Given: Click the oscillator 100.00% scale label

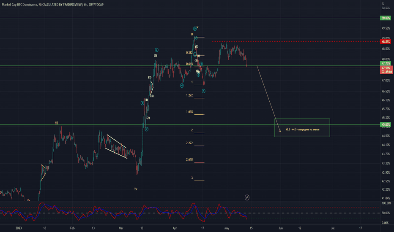Looking at the screenshot, I should pyautogui.click(x=386, y=203).
